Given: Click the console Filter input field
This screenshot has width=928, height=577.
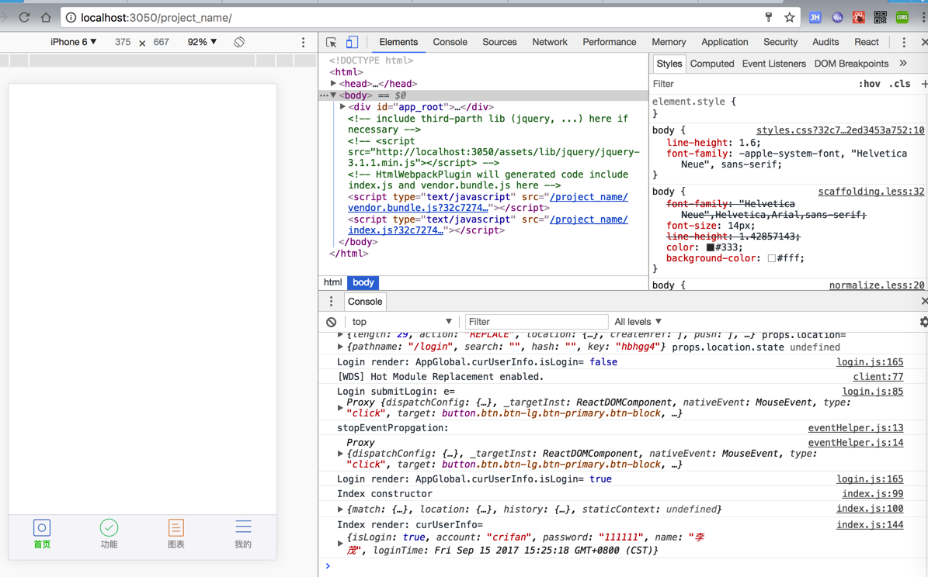Looking at the screenshot, I should (536, 322).
